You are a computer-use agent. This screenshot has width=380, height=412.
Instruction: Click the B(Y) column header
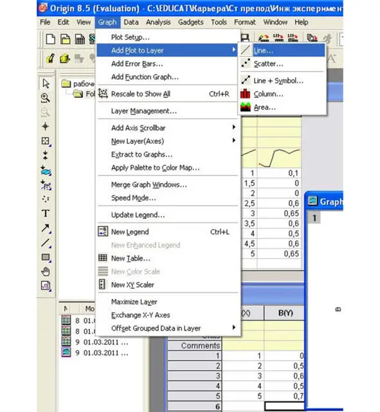pyautogui.click(x=284, y=312)
